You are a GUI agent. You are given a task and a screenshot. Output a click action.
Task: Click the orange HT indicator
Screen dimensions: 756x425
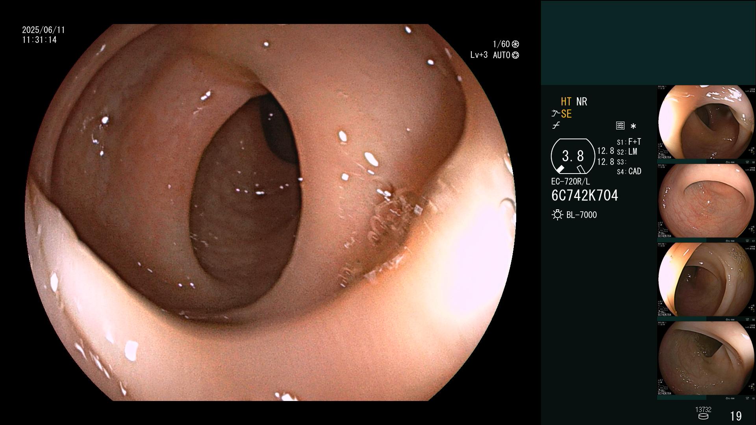(x=566, y=102)
